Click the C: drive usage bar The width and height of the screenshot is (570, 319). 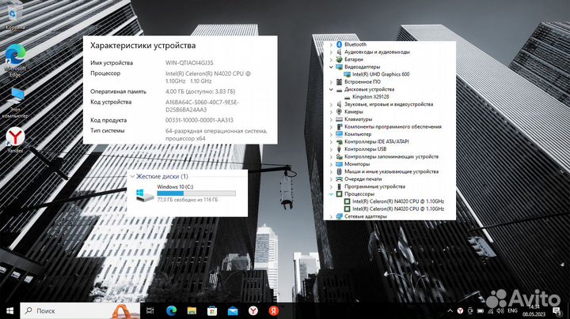coord(196,193)
